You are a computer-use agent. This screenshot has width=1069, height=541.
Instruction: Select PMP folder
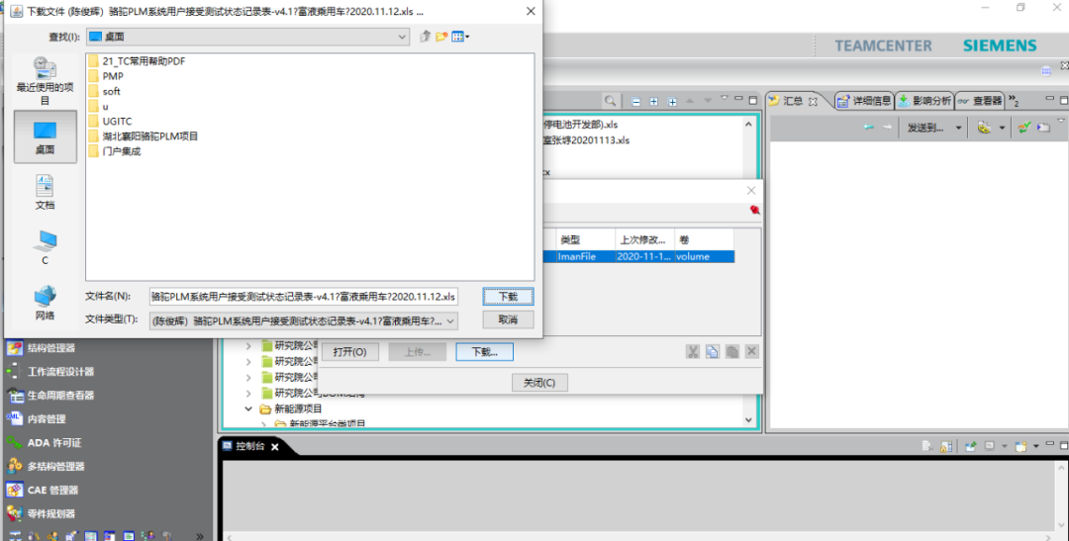pos(106,76)
